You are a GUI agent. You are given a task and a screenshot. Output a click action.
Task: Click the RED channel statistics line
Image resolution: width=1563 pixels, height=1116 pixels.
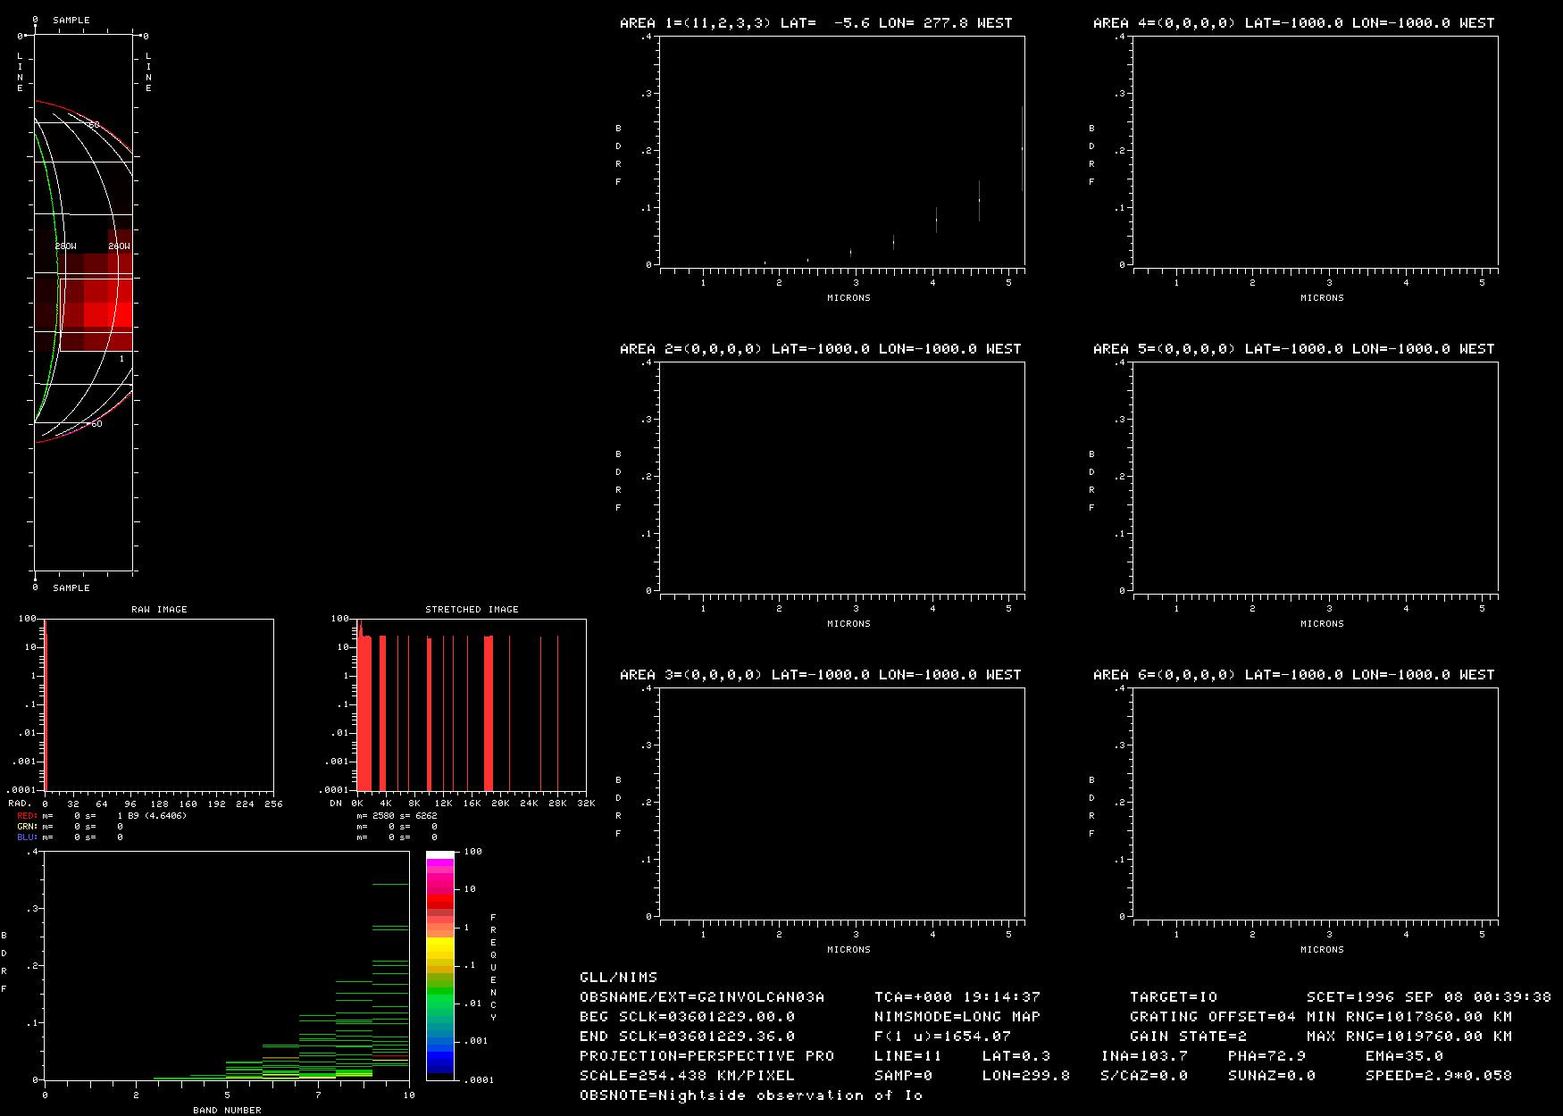(101, 816)
